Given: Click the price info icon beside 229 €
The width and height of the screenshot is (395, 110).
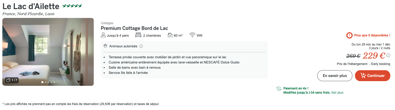Looking at the screenshot, I should (x=388, y=55).
